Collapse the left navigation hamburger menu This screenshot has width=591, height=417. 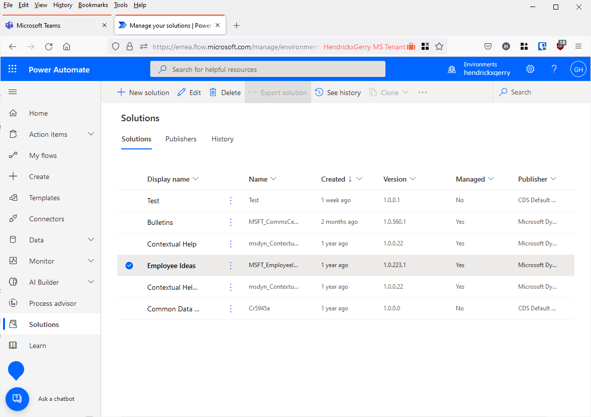coord(13,92)
